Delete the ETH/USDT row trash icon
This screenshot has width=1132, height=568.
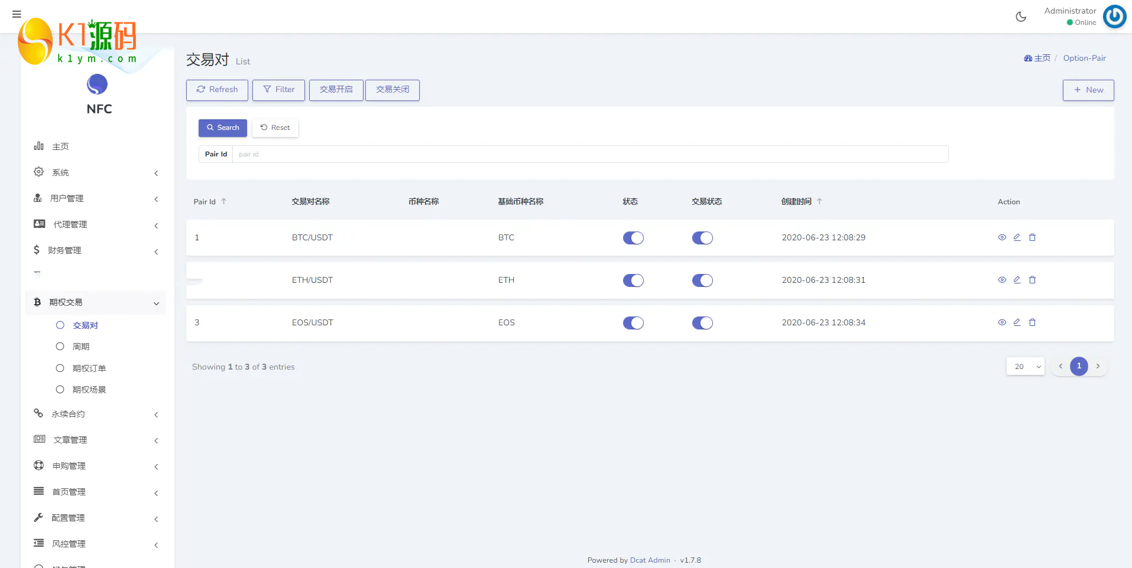point(1032,280)
